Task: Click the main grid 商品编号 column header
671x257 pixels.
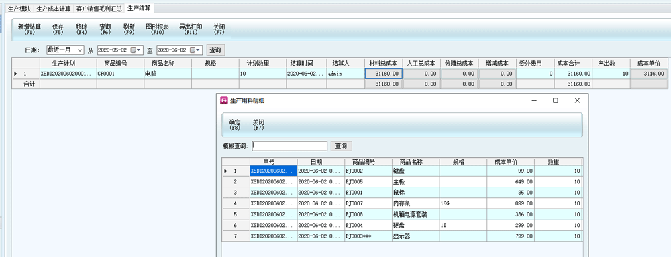Action: [120, 63]
